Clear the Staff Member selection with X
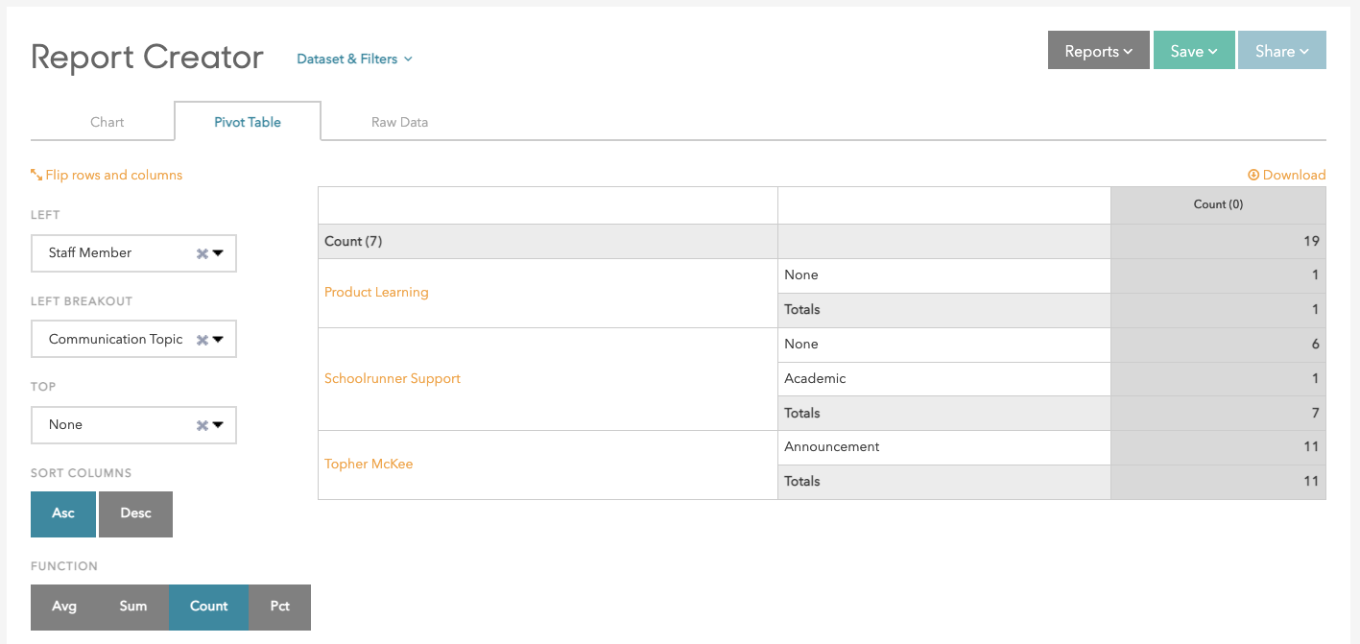This screenshot has width=1360, height=644. tap(202, 254)
